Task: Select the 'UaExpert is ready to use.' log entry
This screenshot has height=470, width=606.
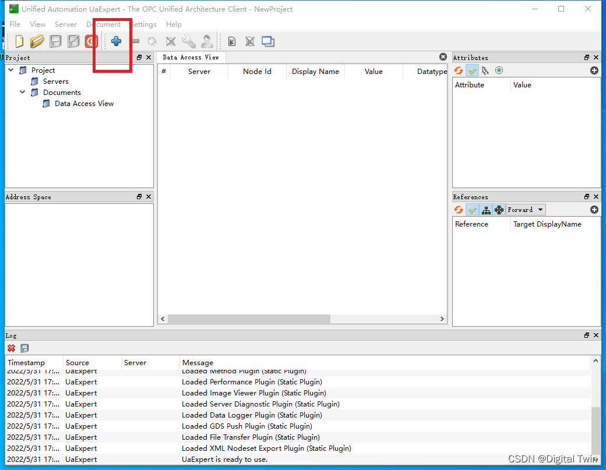Action: (298, 460)
